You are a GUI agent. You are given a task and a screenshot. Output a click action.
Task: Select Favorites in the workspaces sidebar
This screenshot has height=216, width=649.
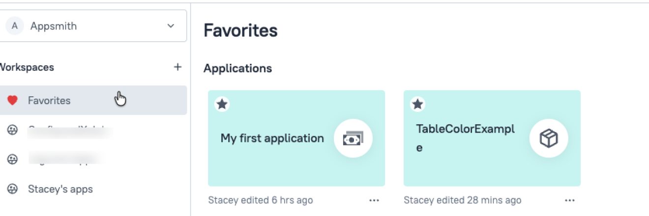pyautogui.click(x=49, y=101)
